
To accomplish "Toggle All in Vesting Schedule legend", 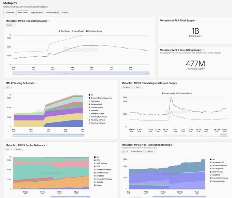I will [91, 95].
